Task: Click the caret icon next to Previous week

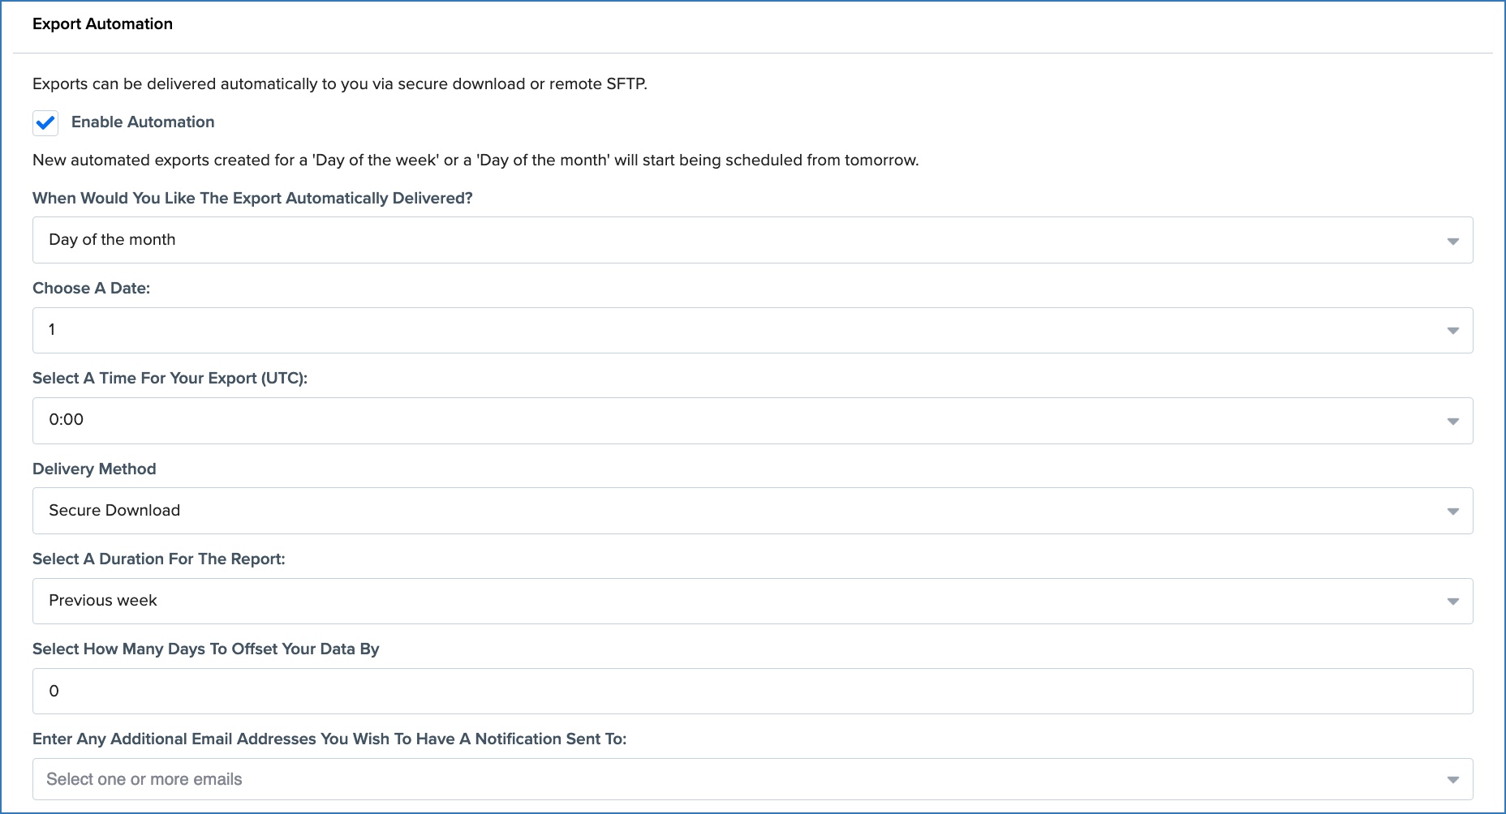Action: click(1452, 602)
